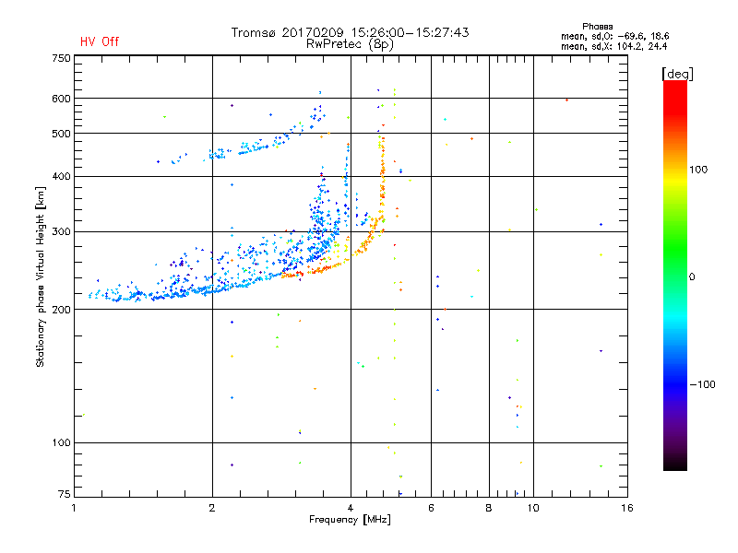The height and width of the screenshot is (553, 738).
Task: Select the 'mean, sd,X: 104.2, 24.4' line
Action: point(613,46)
